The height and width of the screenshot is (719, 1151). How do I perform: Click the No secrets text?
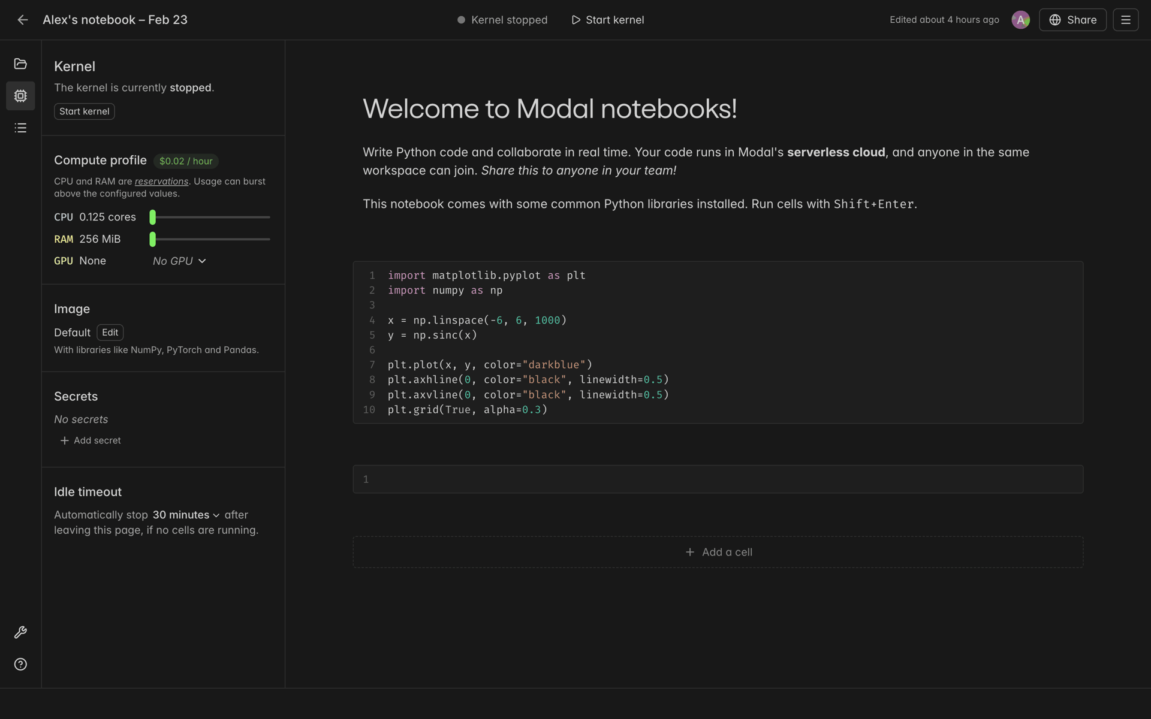81,419
